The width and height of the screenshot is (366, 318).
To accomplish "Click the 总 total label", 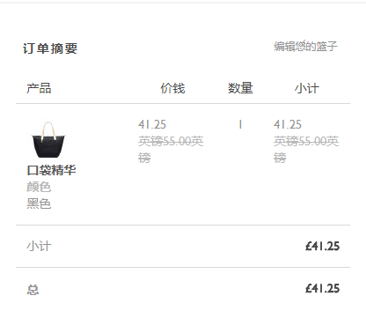I will coord(33,290).
